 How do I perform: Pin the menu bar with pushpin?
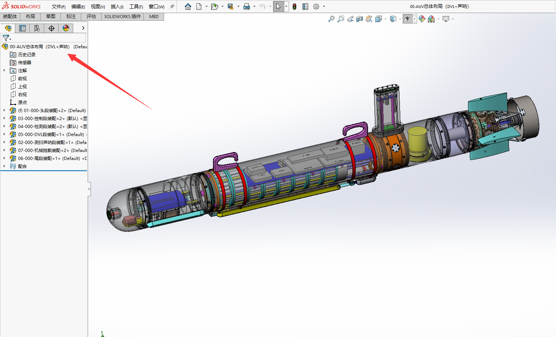[172, 7]
